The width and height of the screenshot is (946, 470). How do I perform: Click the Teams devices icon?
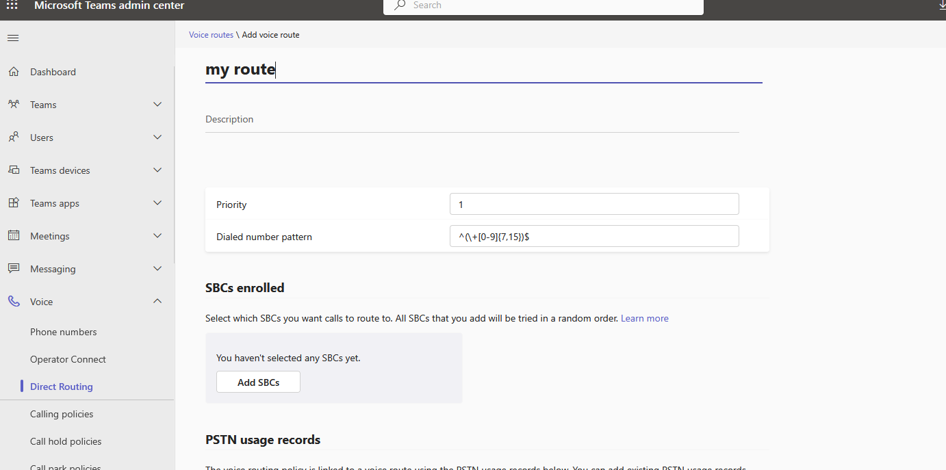(x=14, y=170)
